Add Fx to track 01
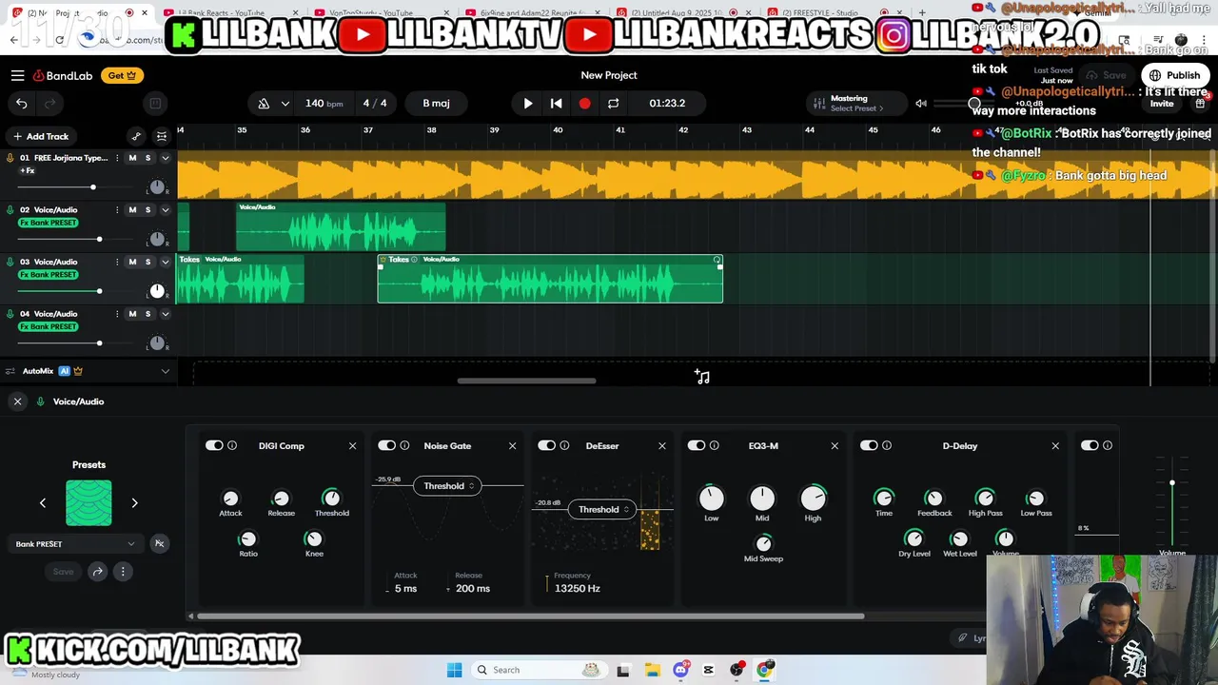Image resolution: width=1218 pixels, height=685 pixels. [28, 170]
